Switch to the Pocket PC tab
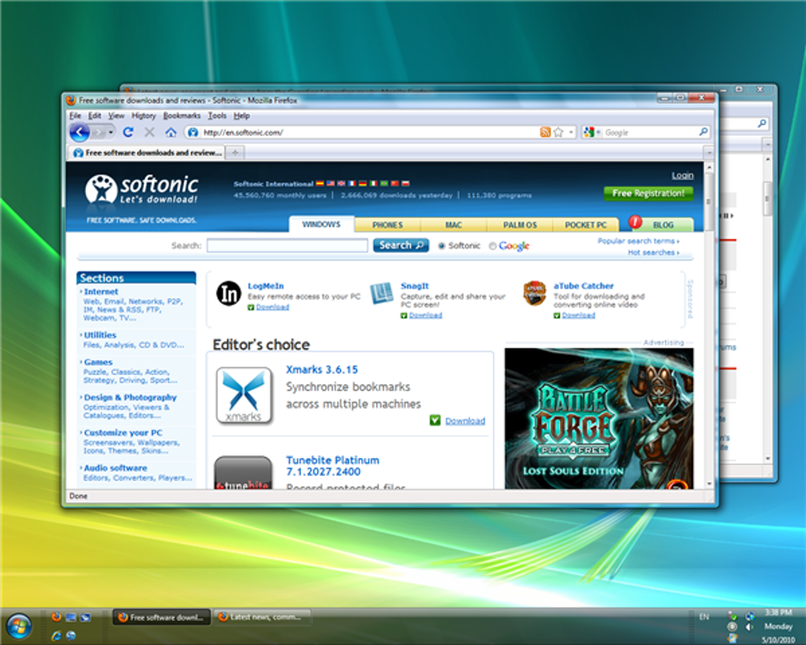Screen dimensions: 806x645 [586, 224]
